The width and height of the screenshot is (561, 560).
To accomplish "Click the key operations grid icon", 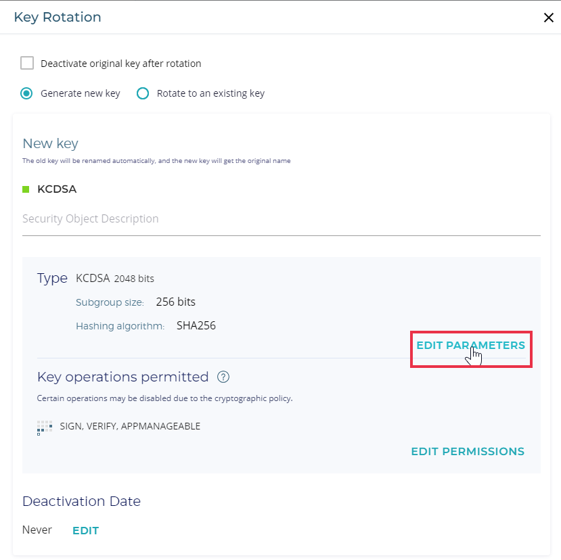I will coord(44,427).
